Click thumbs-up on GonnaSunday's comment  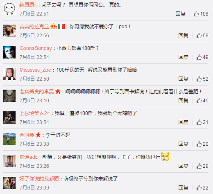(202, 57)
